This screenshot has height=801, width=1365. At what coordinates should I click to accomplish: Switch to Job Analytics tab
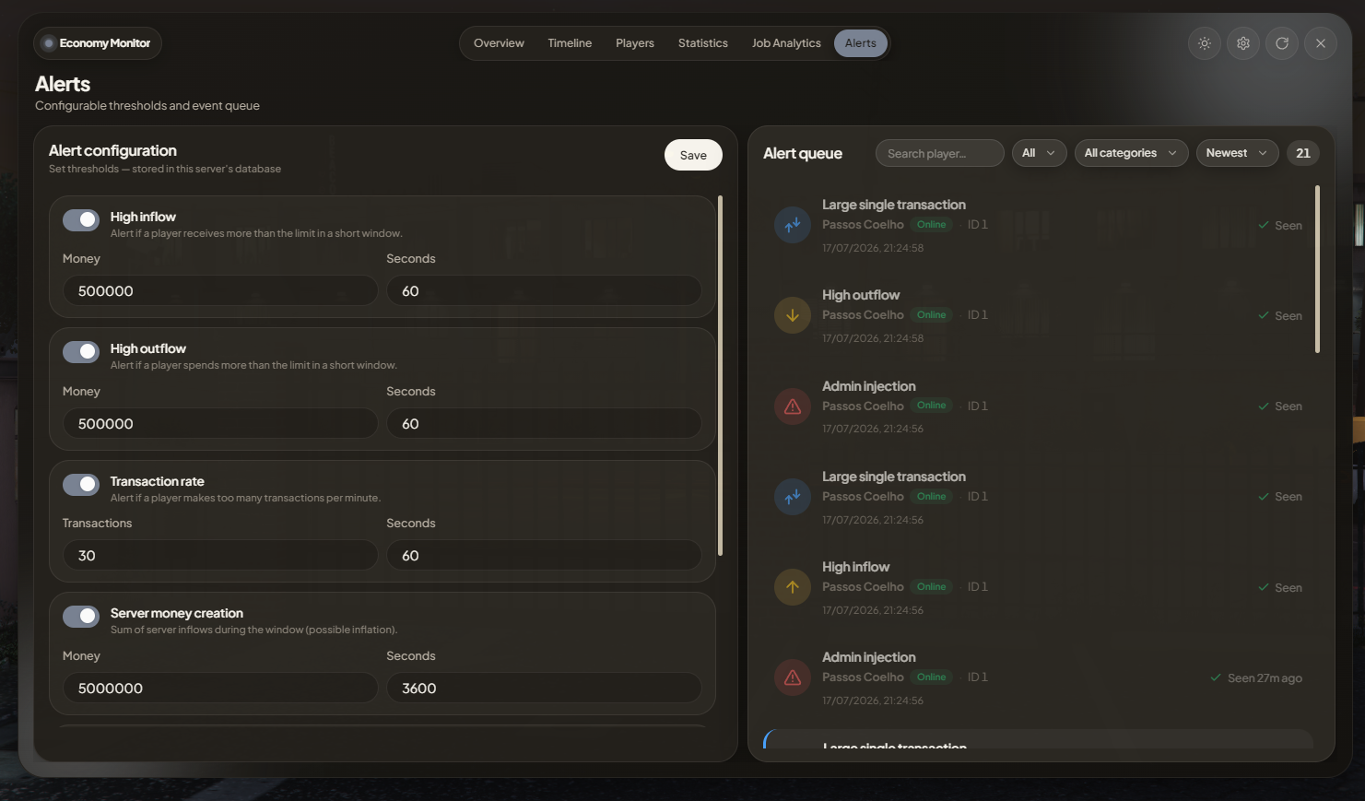[786, 43]
